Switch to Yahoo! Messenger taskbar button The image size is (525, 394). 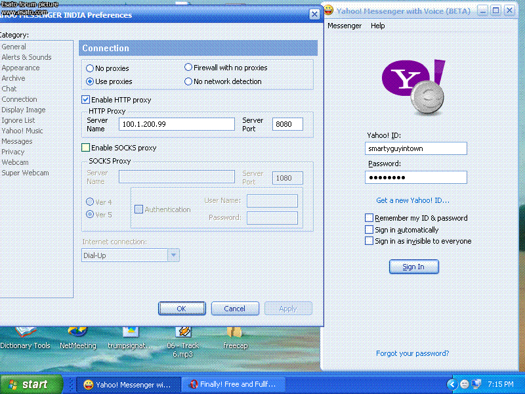coord(129,384)
